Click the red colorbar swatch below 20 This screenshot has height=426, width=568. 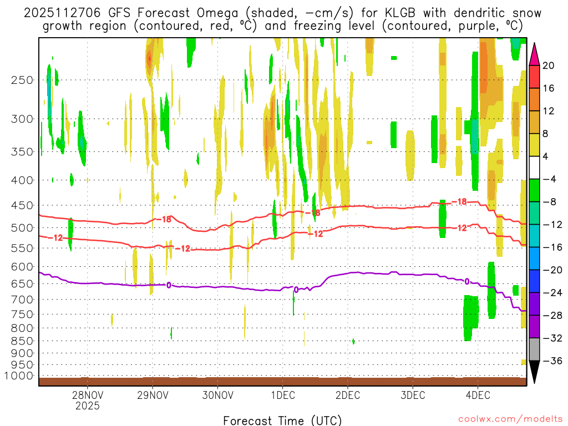coord(534,77)
